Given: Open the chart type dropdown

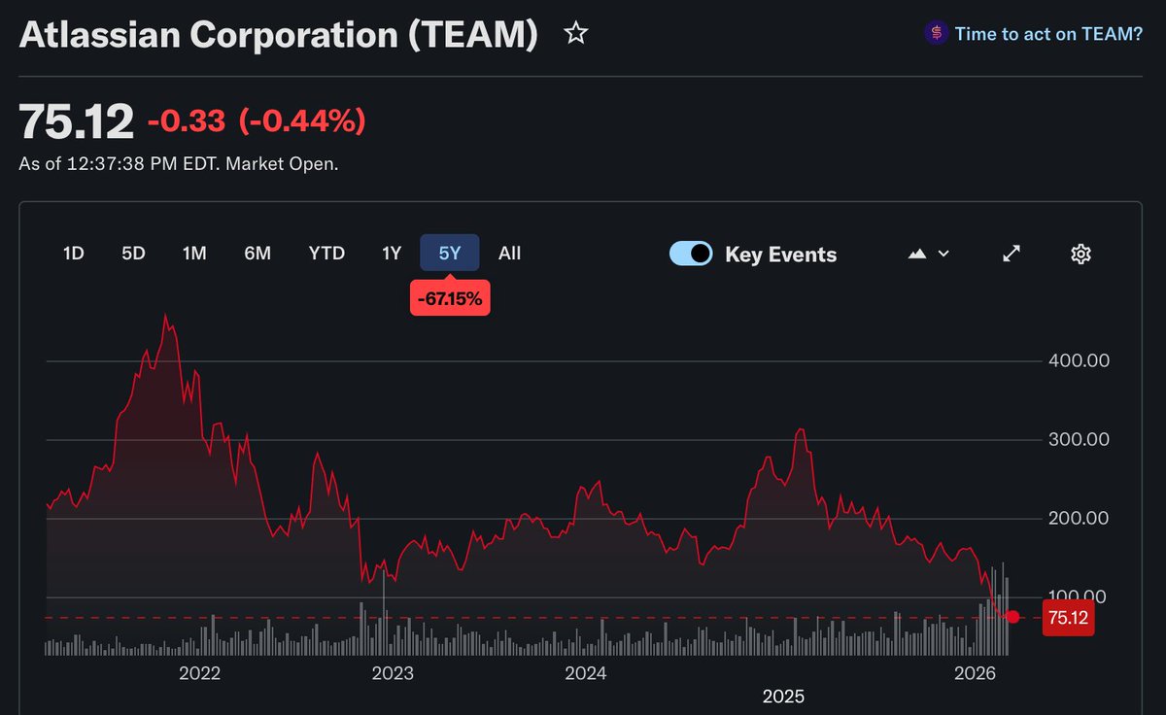Looking at the screenshot, I should coord(928,254).
